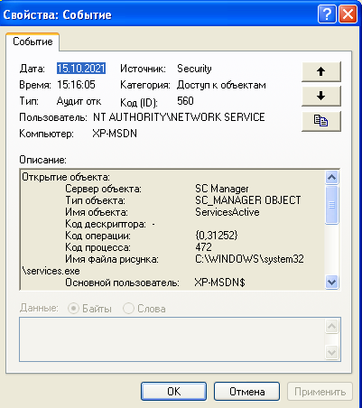Click the time value 15:16:05
Image resolution: width=362 pixels, height=408 pixels.
76,85
